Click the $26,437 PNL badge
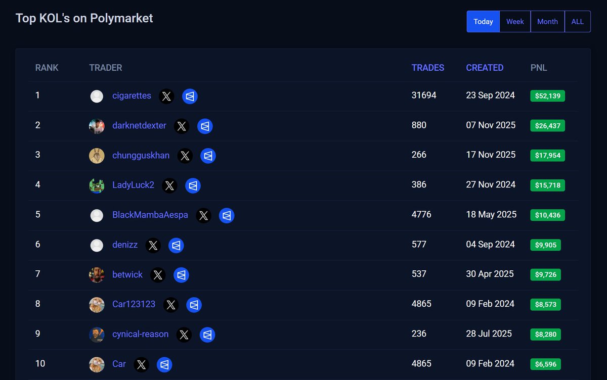The width and height of the screenshot is (607, 380). coord(547,126)
